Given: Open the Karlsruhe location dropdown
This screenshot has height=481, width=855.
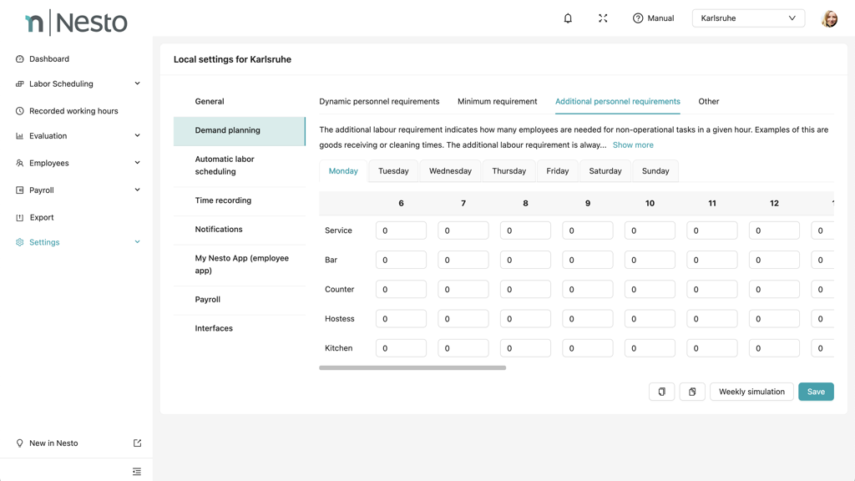Looking at the screenshot, I should (748, 18).
